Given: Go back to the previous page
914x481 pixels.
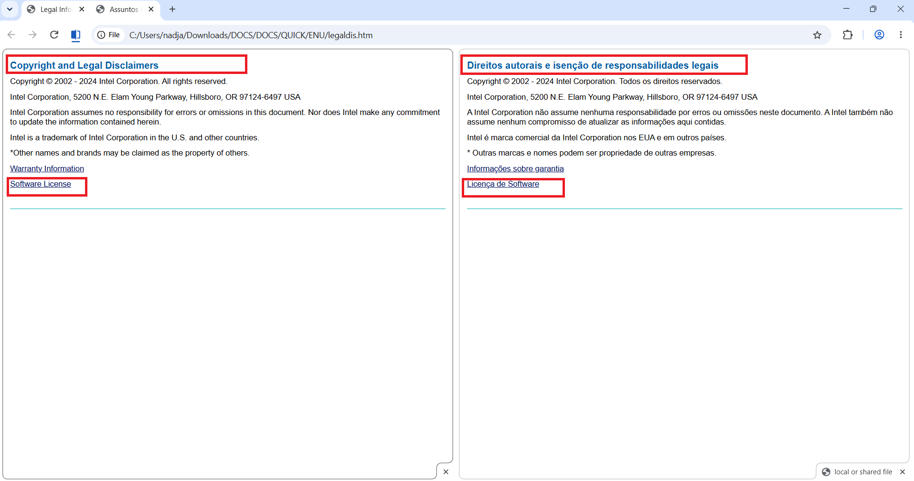Looking at the screenshot, I should pyautogui.click(x=11, y=35).
